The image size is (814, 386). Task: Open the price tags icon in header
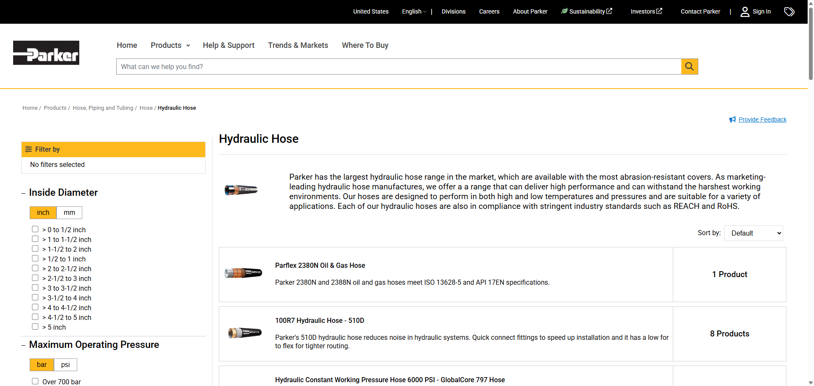789,12
